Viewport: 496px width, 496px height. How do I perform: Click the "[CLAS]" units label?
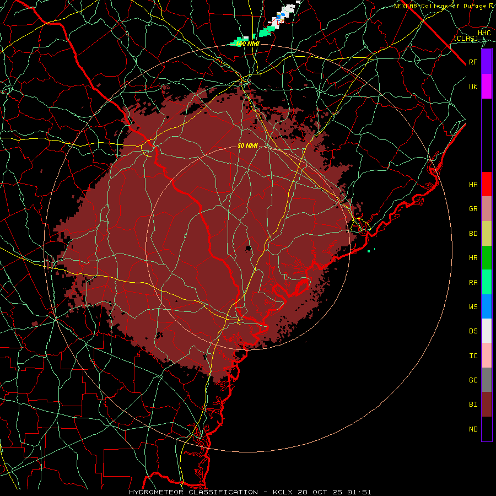click(x=466, y=38)
